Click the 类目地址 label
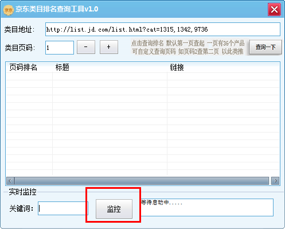Screen dimensions: 285x229 pos(19,29)
